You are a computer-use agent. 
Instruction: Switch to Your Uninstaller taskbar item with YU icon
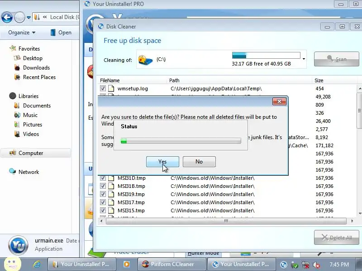click(x=242, y=264)
